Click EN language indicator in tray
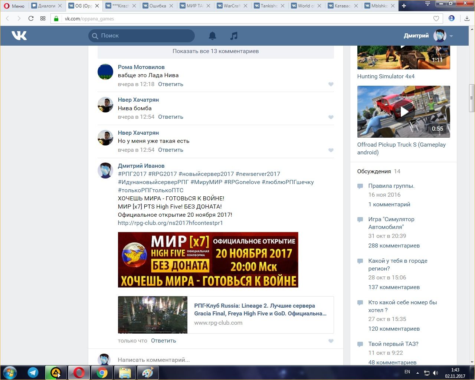Viewport: 475px width, 380px height. click(x=407, y=372)
